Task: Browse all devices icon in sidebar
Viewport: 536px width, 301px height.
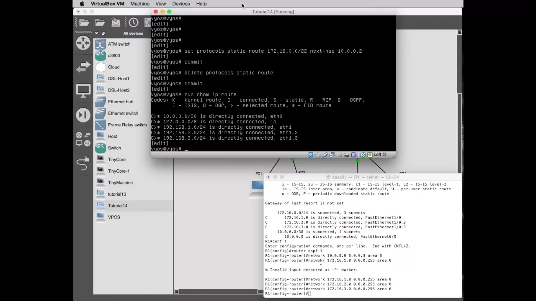Action: pos(83,139)
